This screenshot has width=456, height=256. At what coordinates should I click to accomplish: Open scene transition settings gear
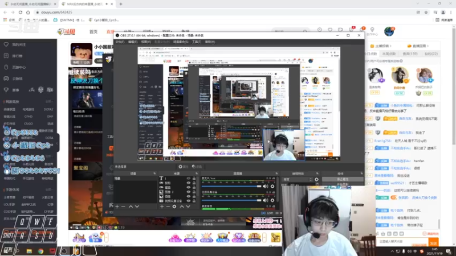tap(316, 180)
